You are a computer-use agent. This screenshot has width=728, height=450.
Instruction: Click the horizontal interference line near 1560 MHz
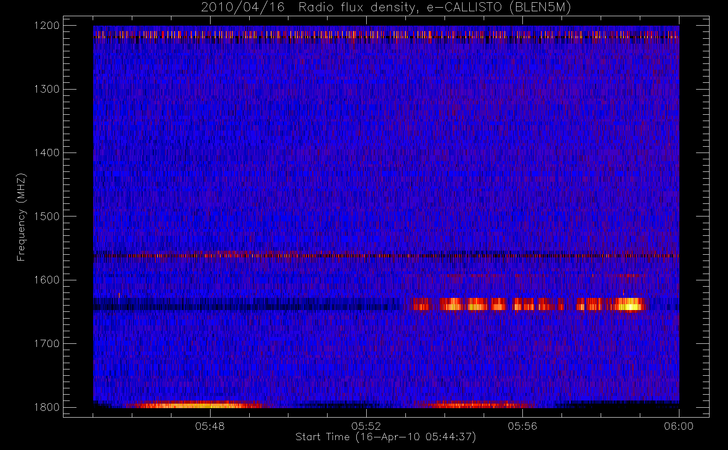tap(386, 256)
